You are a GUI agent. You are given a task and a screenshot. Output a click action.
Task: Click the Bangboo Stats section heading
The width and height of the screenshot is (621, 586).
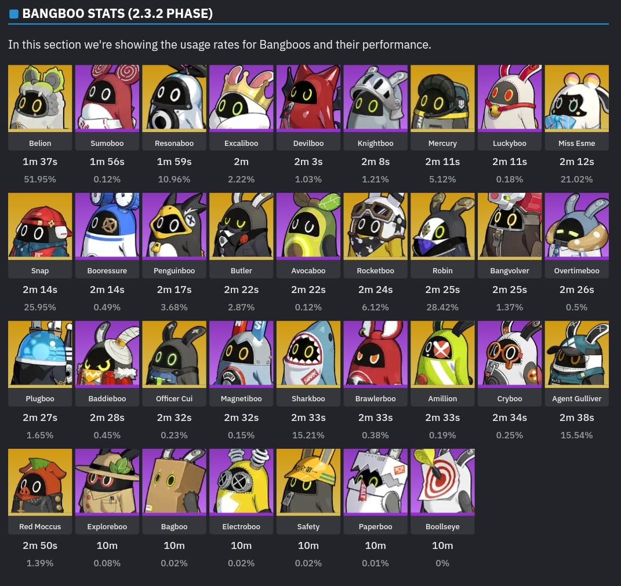[x=117, y=13]
